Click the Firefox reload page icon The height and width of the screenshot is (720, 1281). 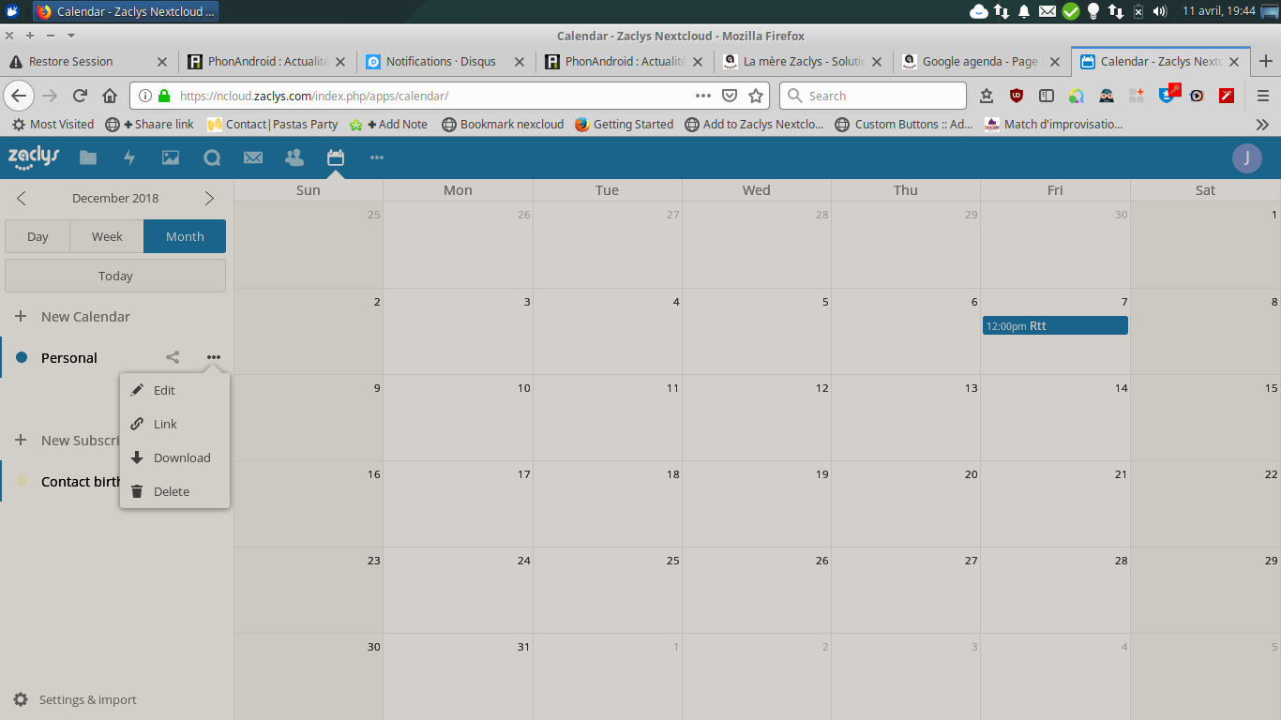click(x=81, y=96)
